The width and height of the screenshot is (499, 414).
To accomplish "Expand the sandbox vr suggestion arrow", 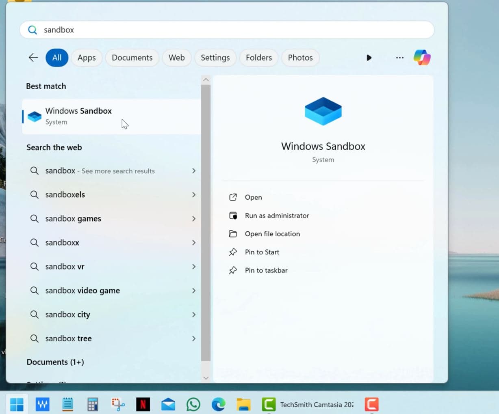I will (194, 267).
